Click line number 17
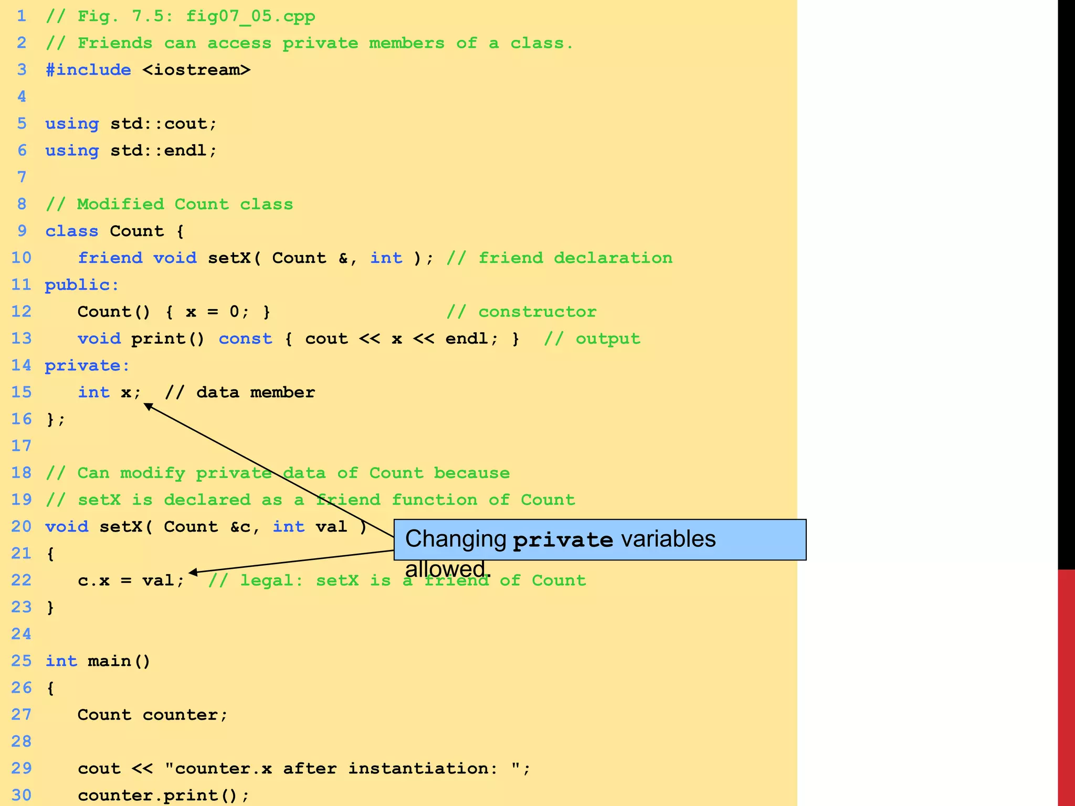Image resolution: width=1075 pixels, height=806 pixels. tap(22, 446)
